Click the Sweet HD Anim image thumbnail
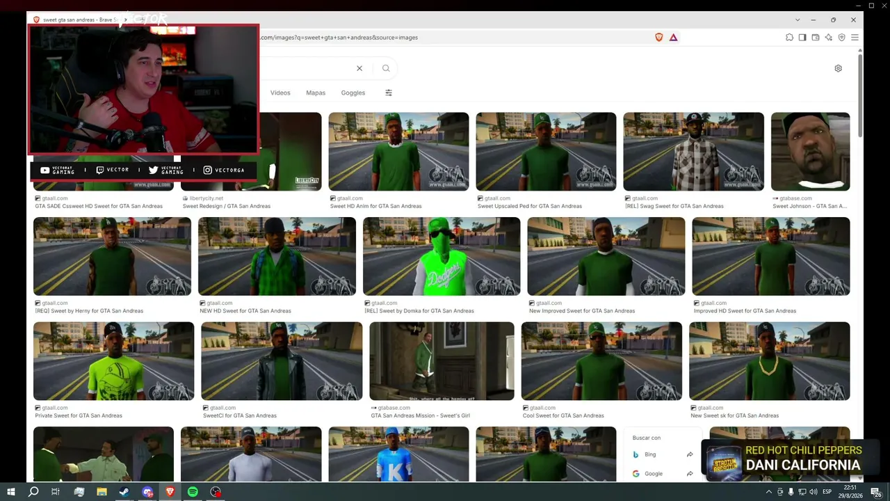The image size is (890, 501). pyautogui.click(x=398, y=152)
